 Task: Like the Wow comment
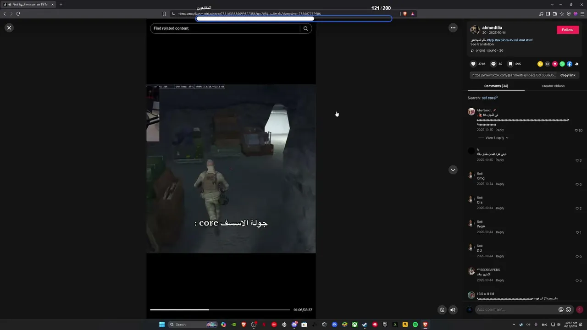tap(577, 233)
